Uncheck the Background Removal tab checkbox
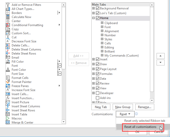 (x=98, y=8)
